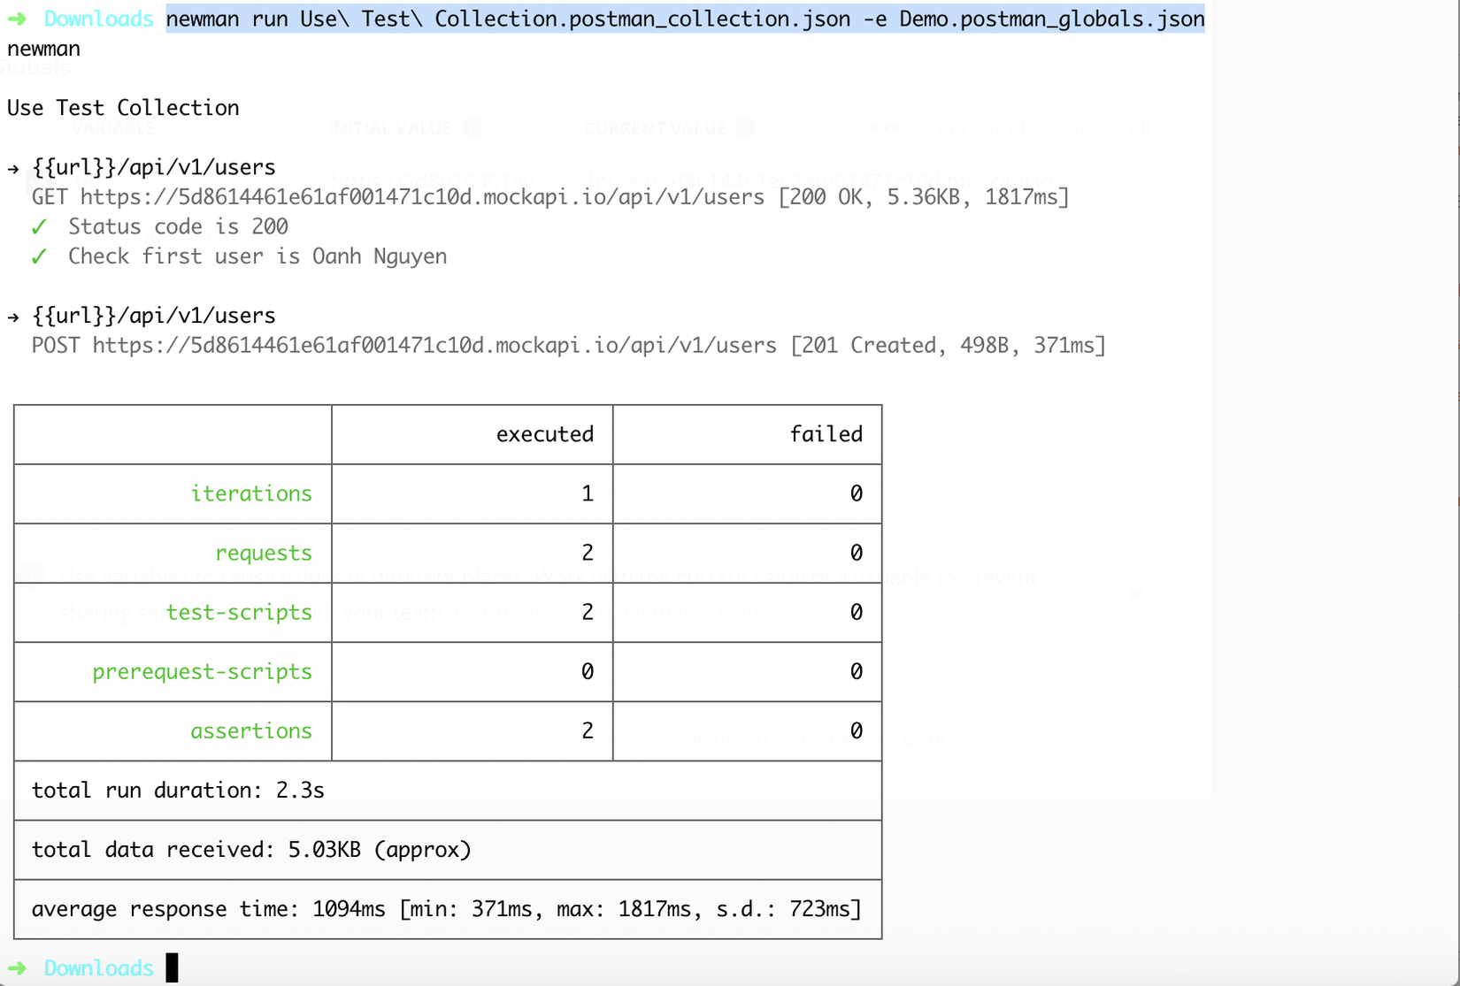
Task: Click the arrow before the POST request's {{url}} line
Action: [x=13, y=317]
